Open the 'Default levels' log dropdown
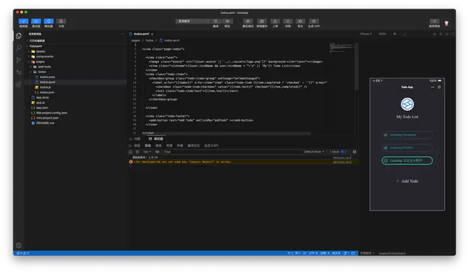The width and height of the screenshot is (469, 273). [314, 152]
